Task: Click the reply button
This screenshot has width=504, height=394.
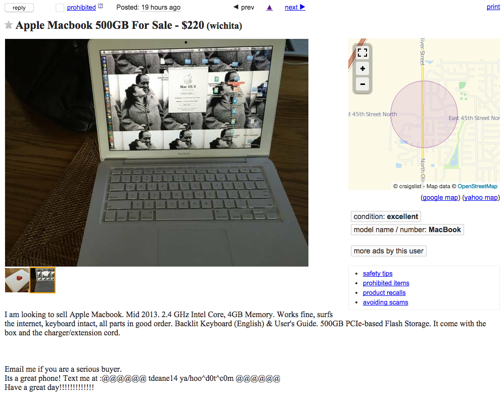Action: [x=19, y=8]
